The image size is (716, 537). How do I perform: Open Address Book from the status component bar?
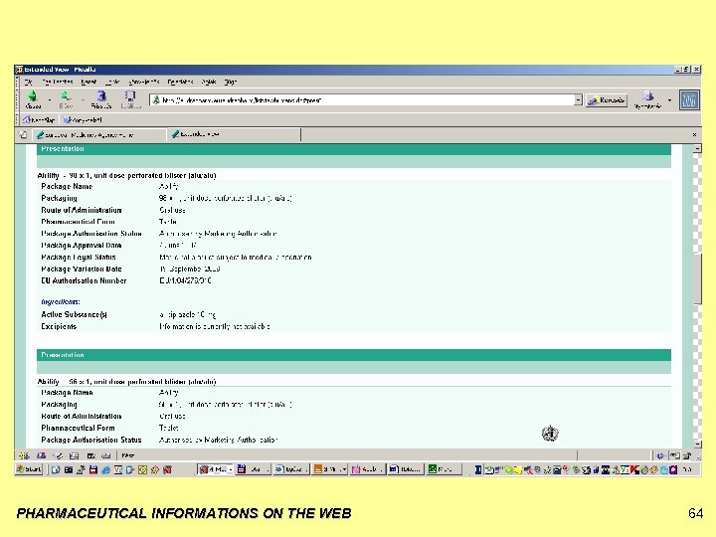point(74,455)
